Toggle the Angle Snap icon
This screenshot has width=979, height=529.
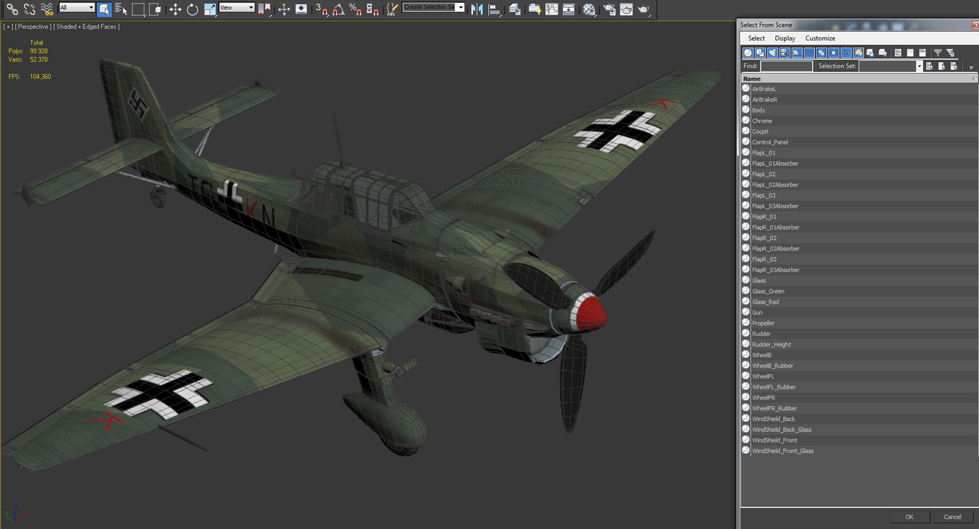pos(339,9)
